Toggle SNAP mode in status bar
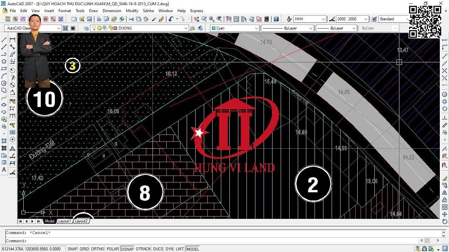 72,249
